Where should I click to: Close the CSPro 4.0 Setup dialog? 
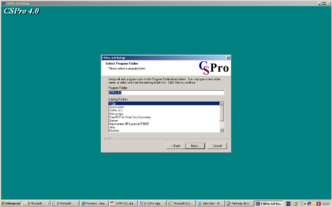tap(228, 58)
